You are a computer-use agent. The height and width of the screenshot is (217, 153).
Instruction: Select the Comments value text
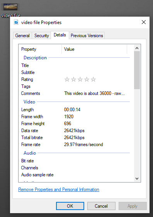tap(94, 93)
